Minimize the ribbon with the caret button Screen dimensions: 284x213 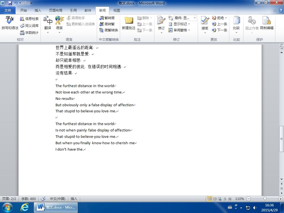click(275, 11)
